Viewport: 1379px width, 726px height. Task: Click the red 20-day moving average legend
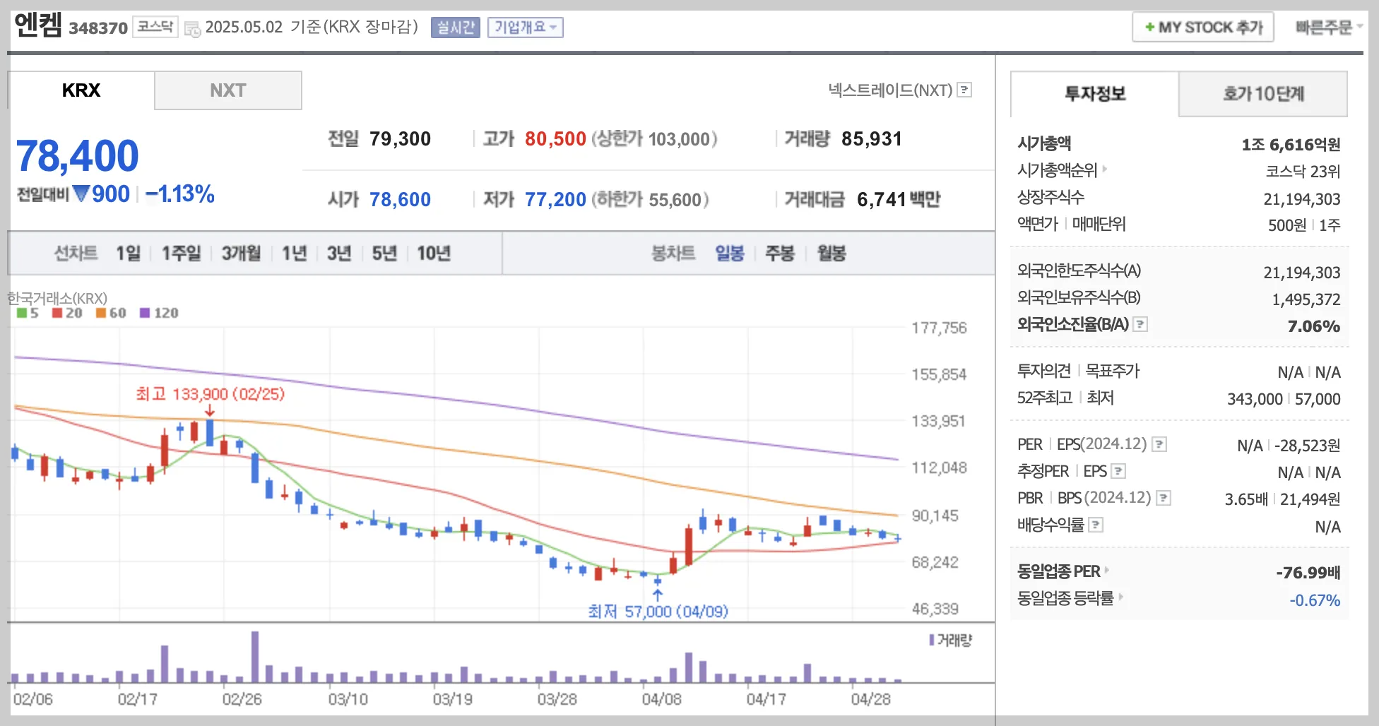click(x=67, y=313)
